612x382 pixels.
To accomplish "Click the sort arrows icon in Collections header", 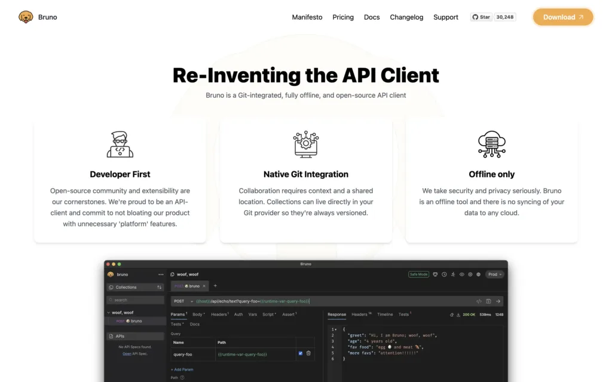I will [159, 287].
